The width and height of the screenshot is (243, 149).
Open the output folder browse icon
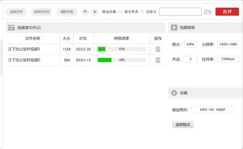coord(208,12)
